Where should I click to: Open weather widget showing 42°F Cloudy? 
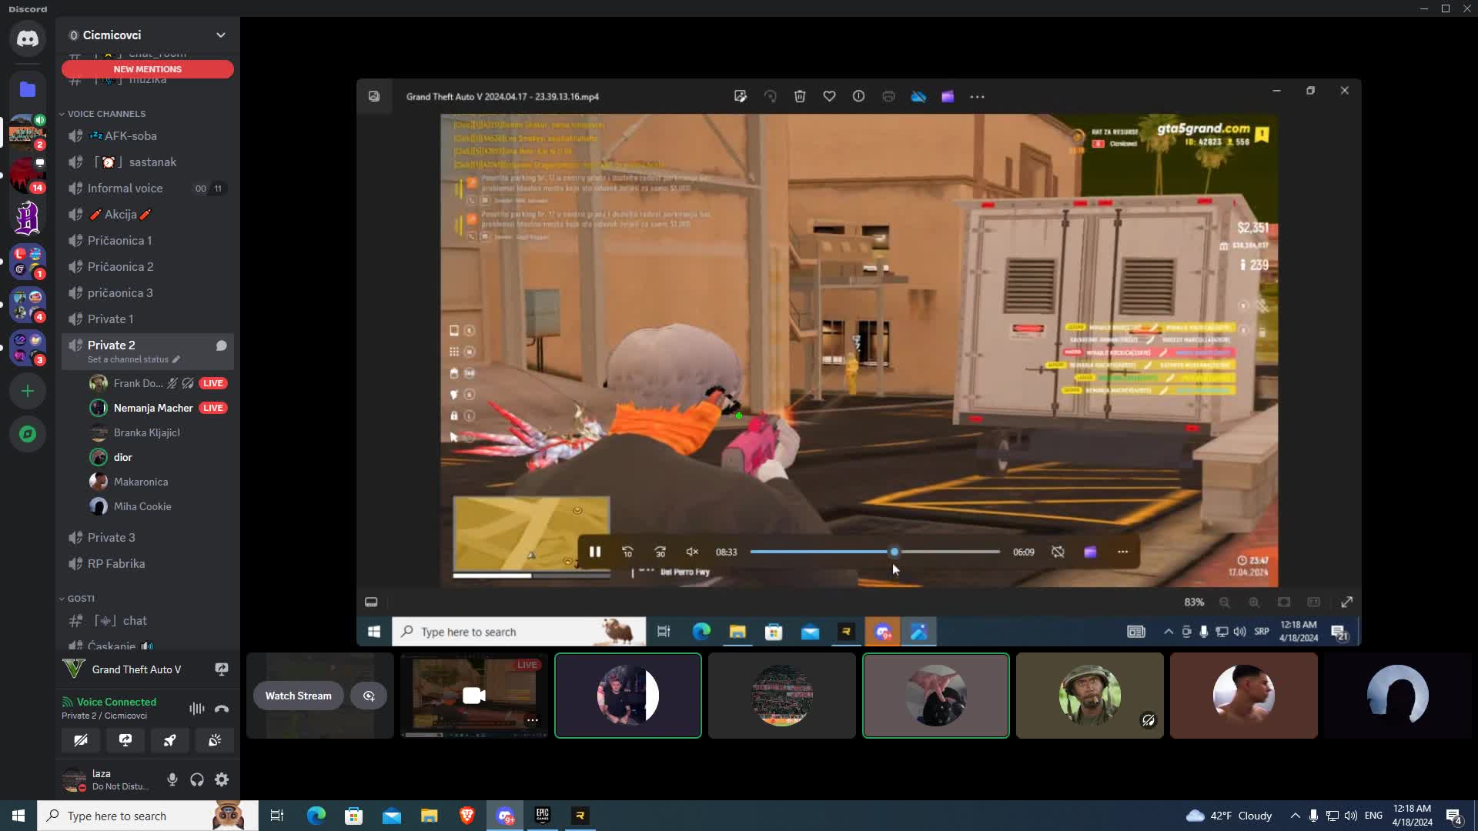[1229, 816]
